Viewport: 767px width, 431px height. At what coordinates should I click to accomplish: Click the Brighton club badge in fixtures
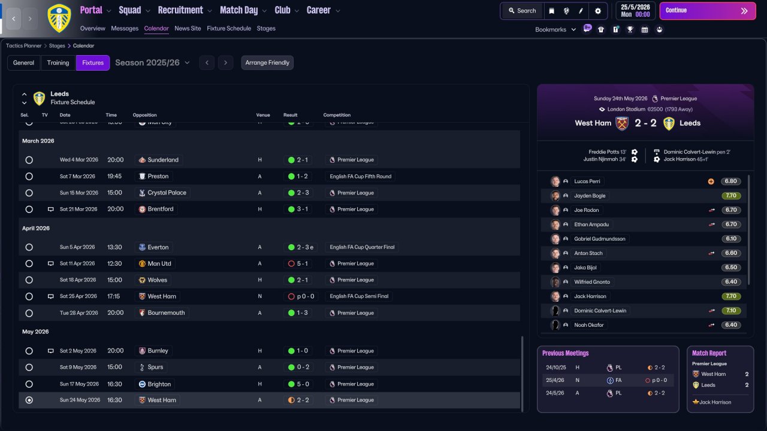pyautogui.click(x=142, y=384)
